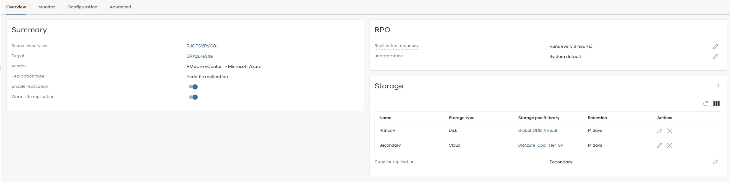Add a new storage copy

[x=718, y=86]
